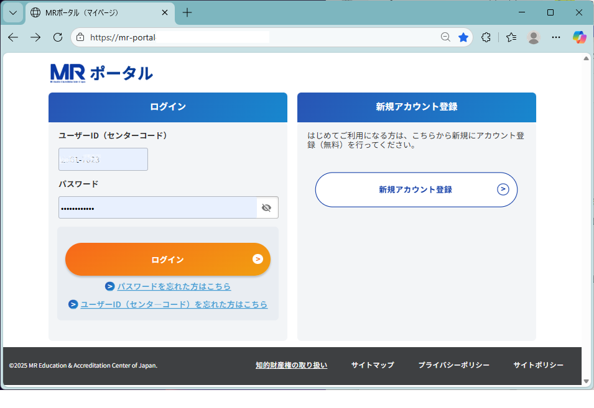Add this page to favorites via star icon

tap(463, 37)
